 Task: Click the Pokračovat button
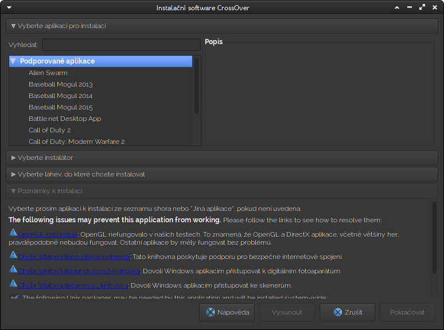pyautogui.click(x=407, y=312)
